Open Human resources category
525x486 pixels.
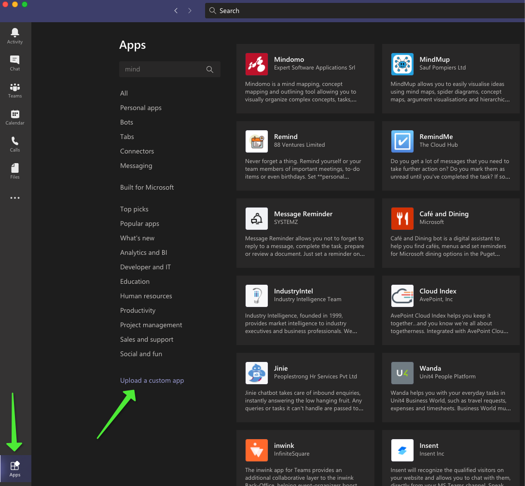[146, 296]
